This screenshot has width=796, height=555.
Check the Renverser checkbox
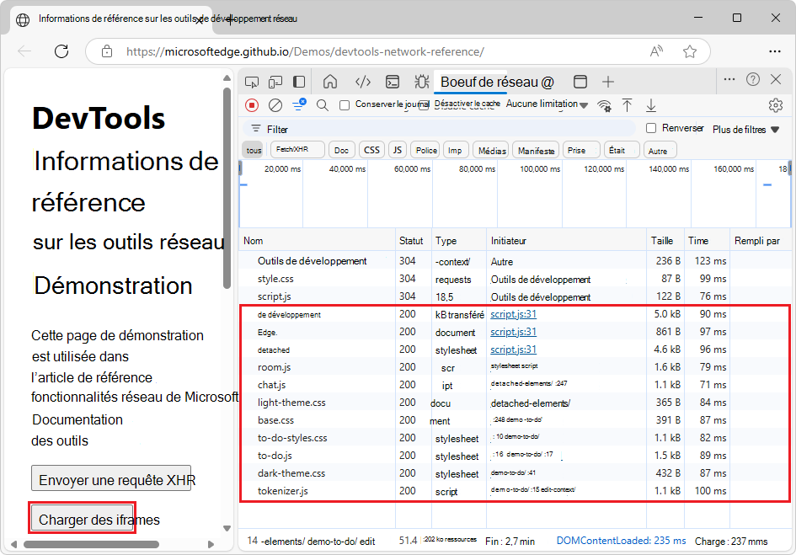tap(651, 129)
